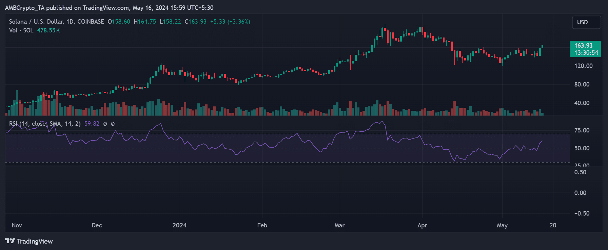Click the 20 date label
Image resolution: width=608 pixels, height=250 pixels.
pos(553,225)
